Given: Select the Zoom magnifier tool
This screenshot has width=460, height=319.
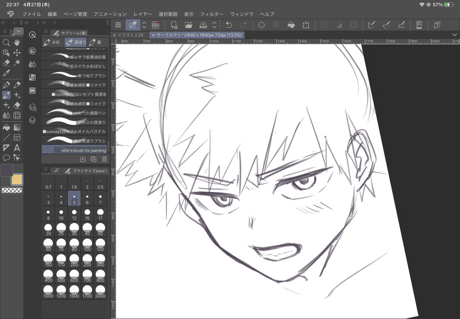Looking at the screenshot, I should click(x=6, y=43).
